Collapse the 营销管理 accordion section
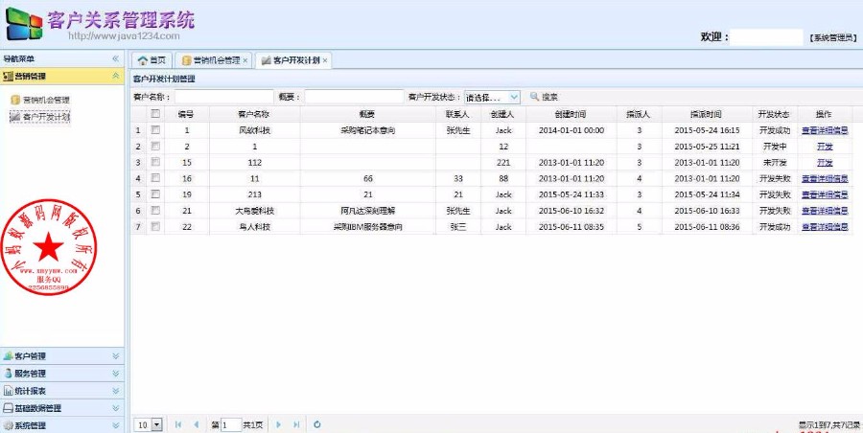 116,76
